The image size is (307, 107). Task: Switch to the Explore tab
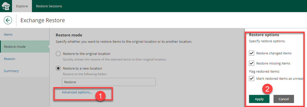(x=22, y=6)
